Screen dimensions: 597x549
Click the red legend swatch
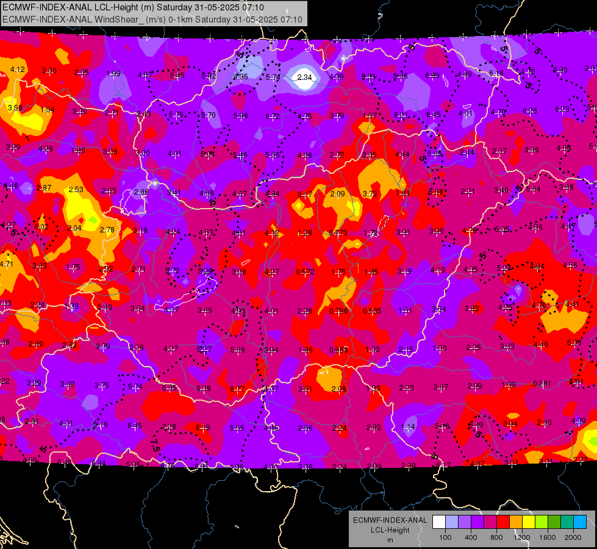[503, 522]
